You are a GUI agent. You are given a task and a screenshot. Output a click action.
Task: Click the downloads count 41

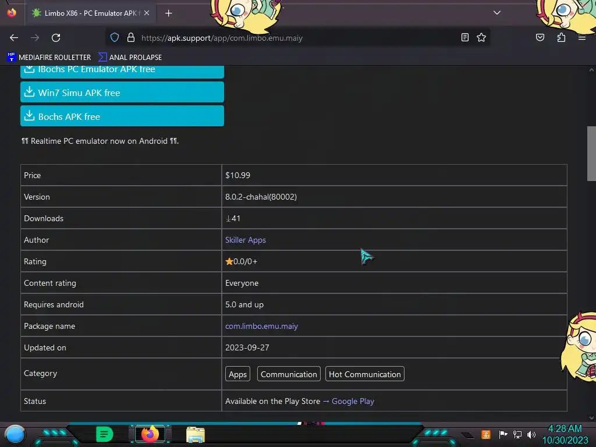pyautogui.click(x=233, y=219)
